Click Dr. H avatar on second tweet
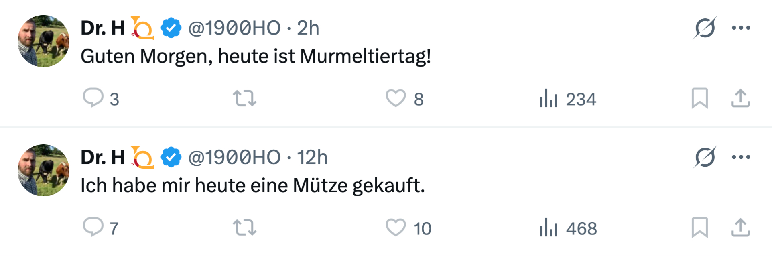 click(44, 170)
